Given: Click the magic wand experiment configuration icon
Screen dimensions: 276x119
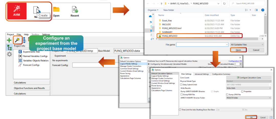Looking at the screenshot, I should click(17, 40).
